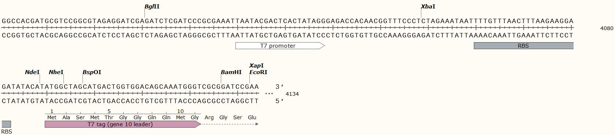Select the small RBS box on second row
The height and width of the screenshot is (135, 615).
(6, 124)
